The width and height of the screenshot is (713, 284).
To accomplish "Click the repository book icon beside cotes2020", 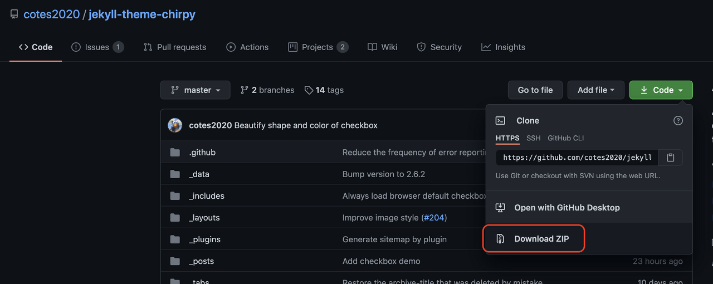I will click(14, 14).
